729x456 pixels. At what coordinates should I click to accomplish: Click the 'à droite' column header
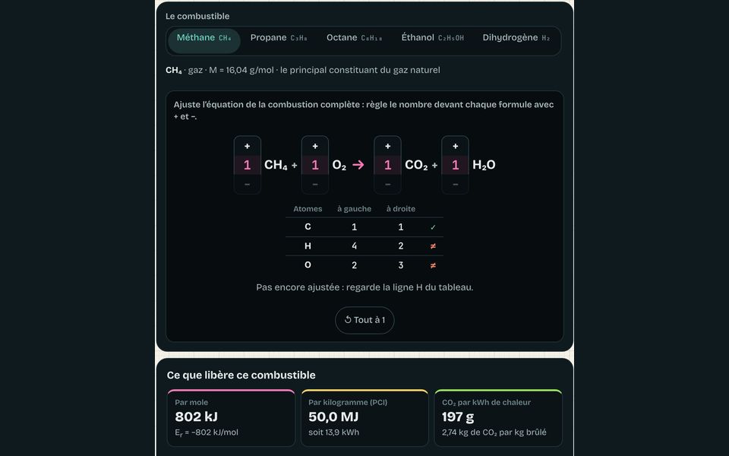point(401,209)
